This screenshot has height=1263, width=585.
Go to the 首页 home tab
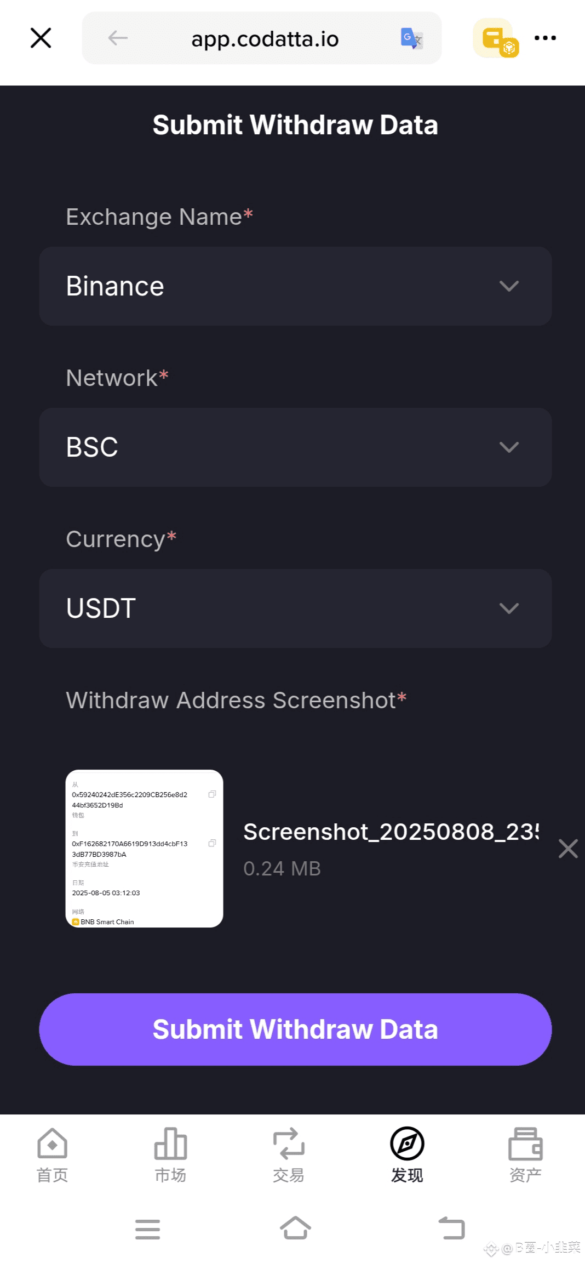[x=52, y=1156]
